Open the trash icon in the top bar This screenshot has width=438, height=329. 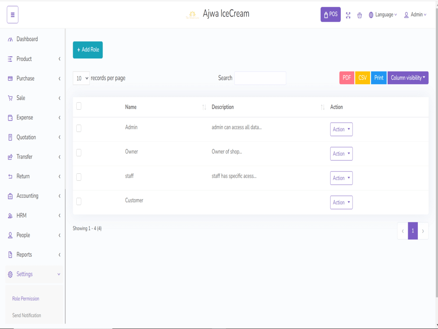click(360, 15)
